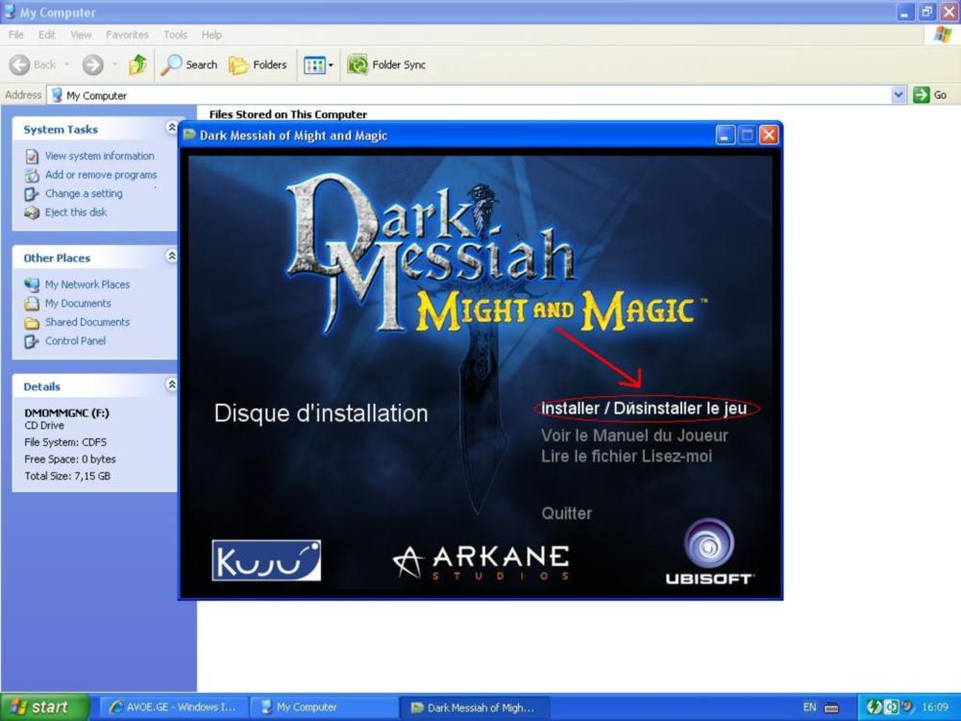The image size is (961, 721).
Task: Open the View menu
Action: tap(81, 35)
